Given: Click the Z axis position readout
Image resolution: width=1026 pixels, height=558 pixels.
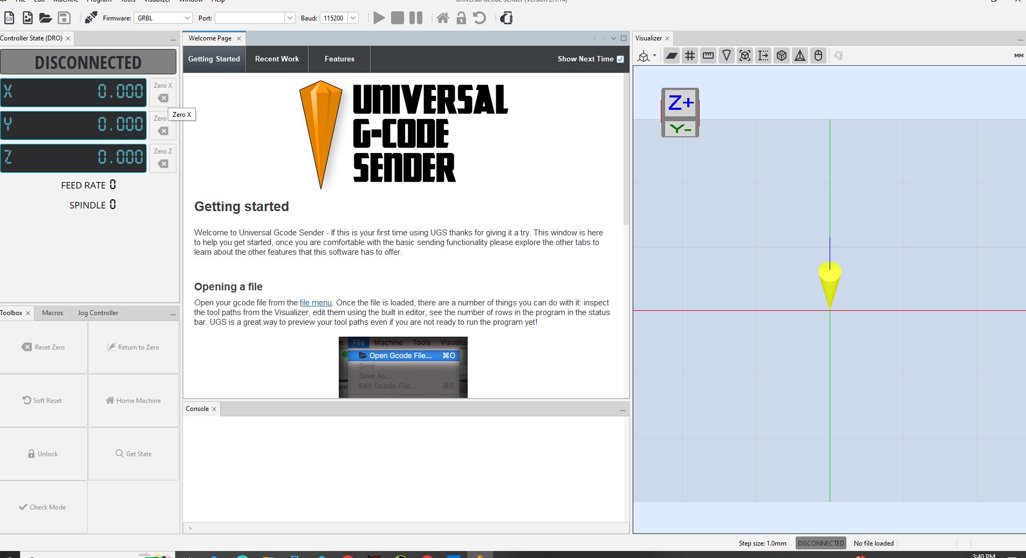Looking at the screenshot, I should pos(73,158).
